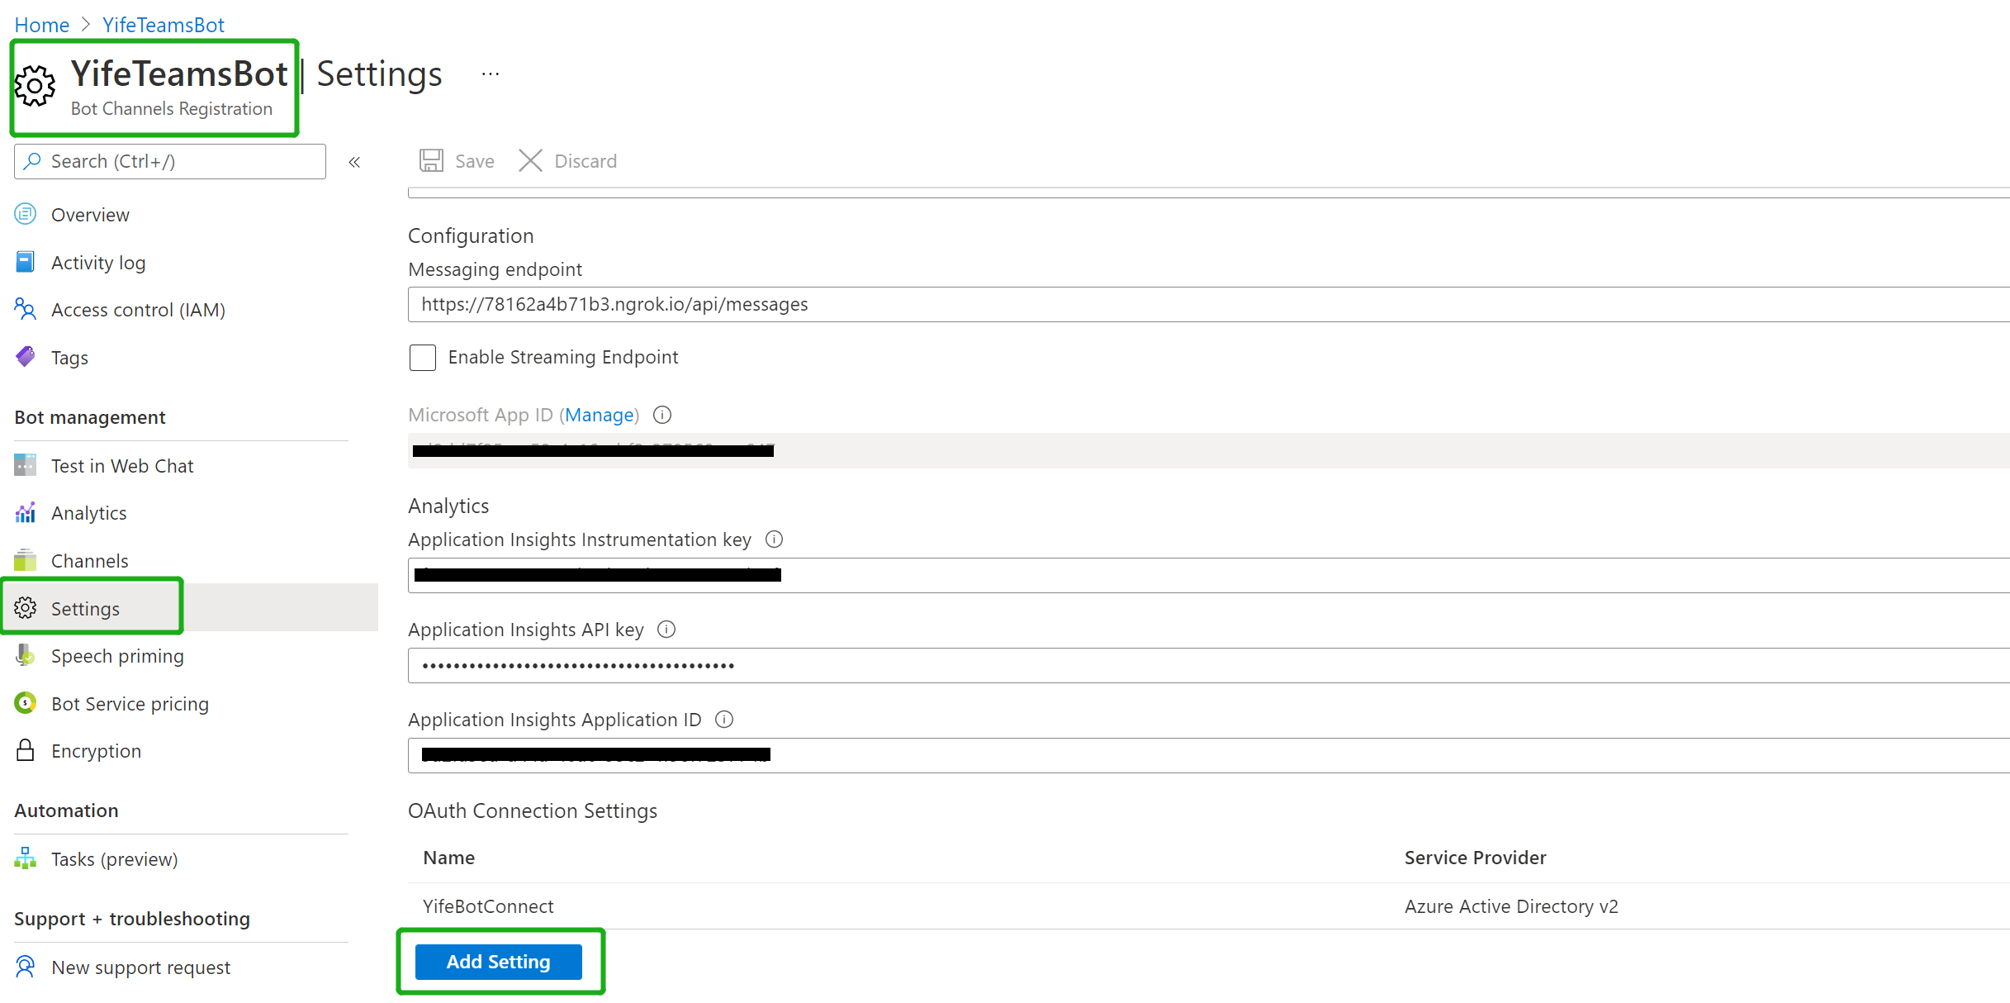
Task: Enable Streaming Endpoint checkbox
Action: click(423, 358)
